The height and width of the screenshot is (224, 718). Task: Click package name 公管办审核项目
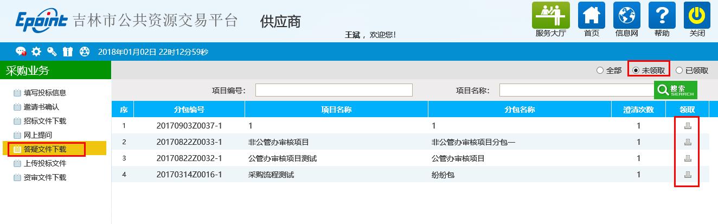click(x=458, y=158)
